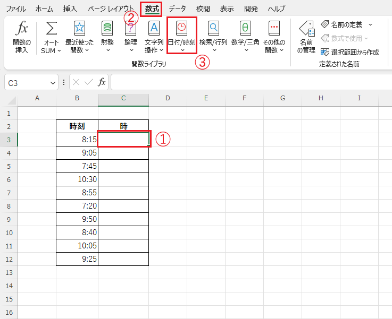Viewport: 392px width, 319px height.
Task: Open the 論理 logical functions icon
Action: pyautogui.click(x=131, y=28)
